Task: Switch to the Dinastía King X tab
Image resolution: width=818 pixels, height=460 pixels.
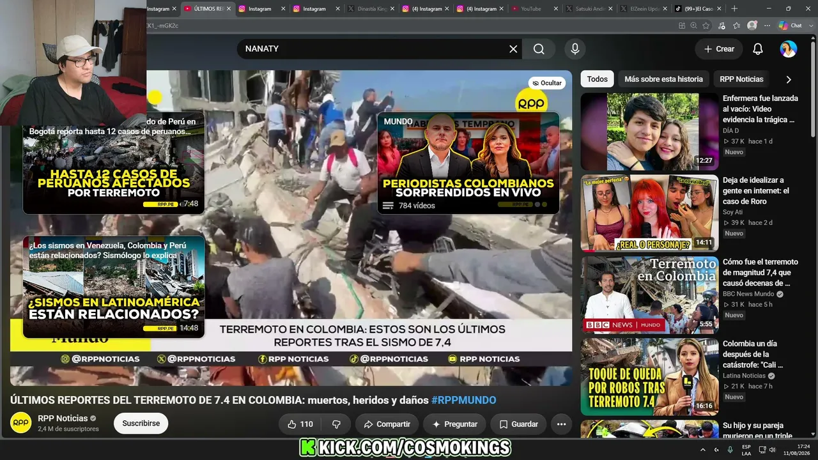Action: pyautogui.click(x=371, y=9)
